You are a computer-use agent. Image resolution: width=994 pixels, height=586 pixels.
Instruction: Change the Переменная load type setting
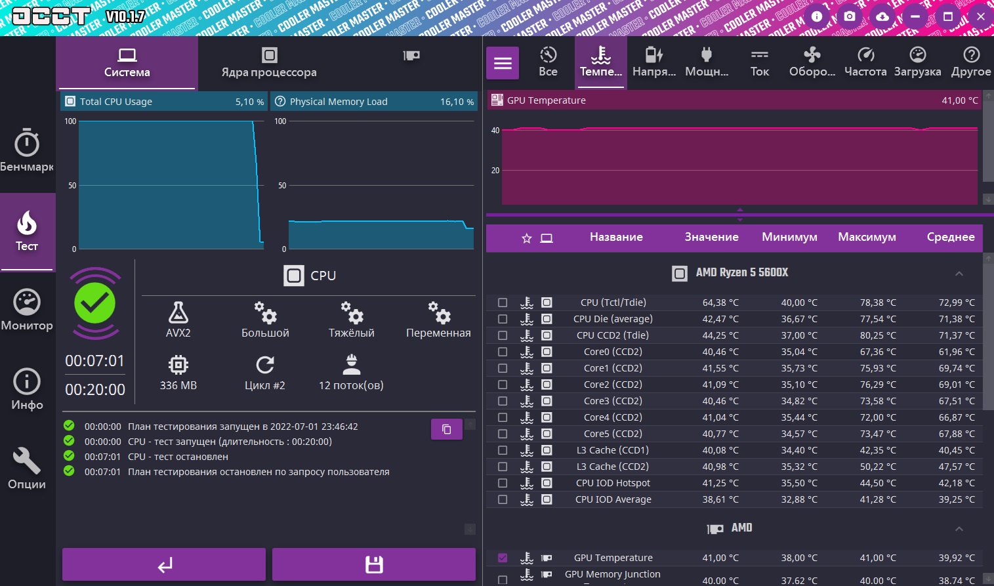click(x=438, y=320)
